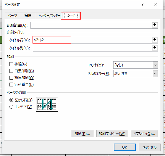Collapse dialog via 印刷範囲 range selector icon

(x=155, y=25)
